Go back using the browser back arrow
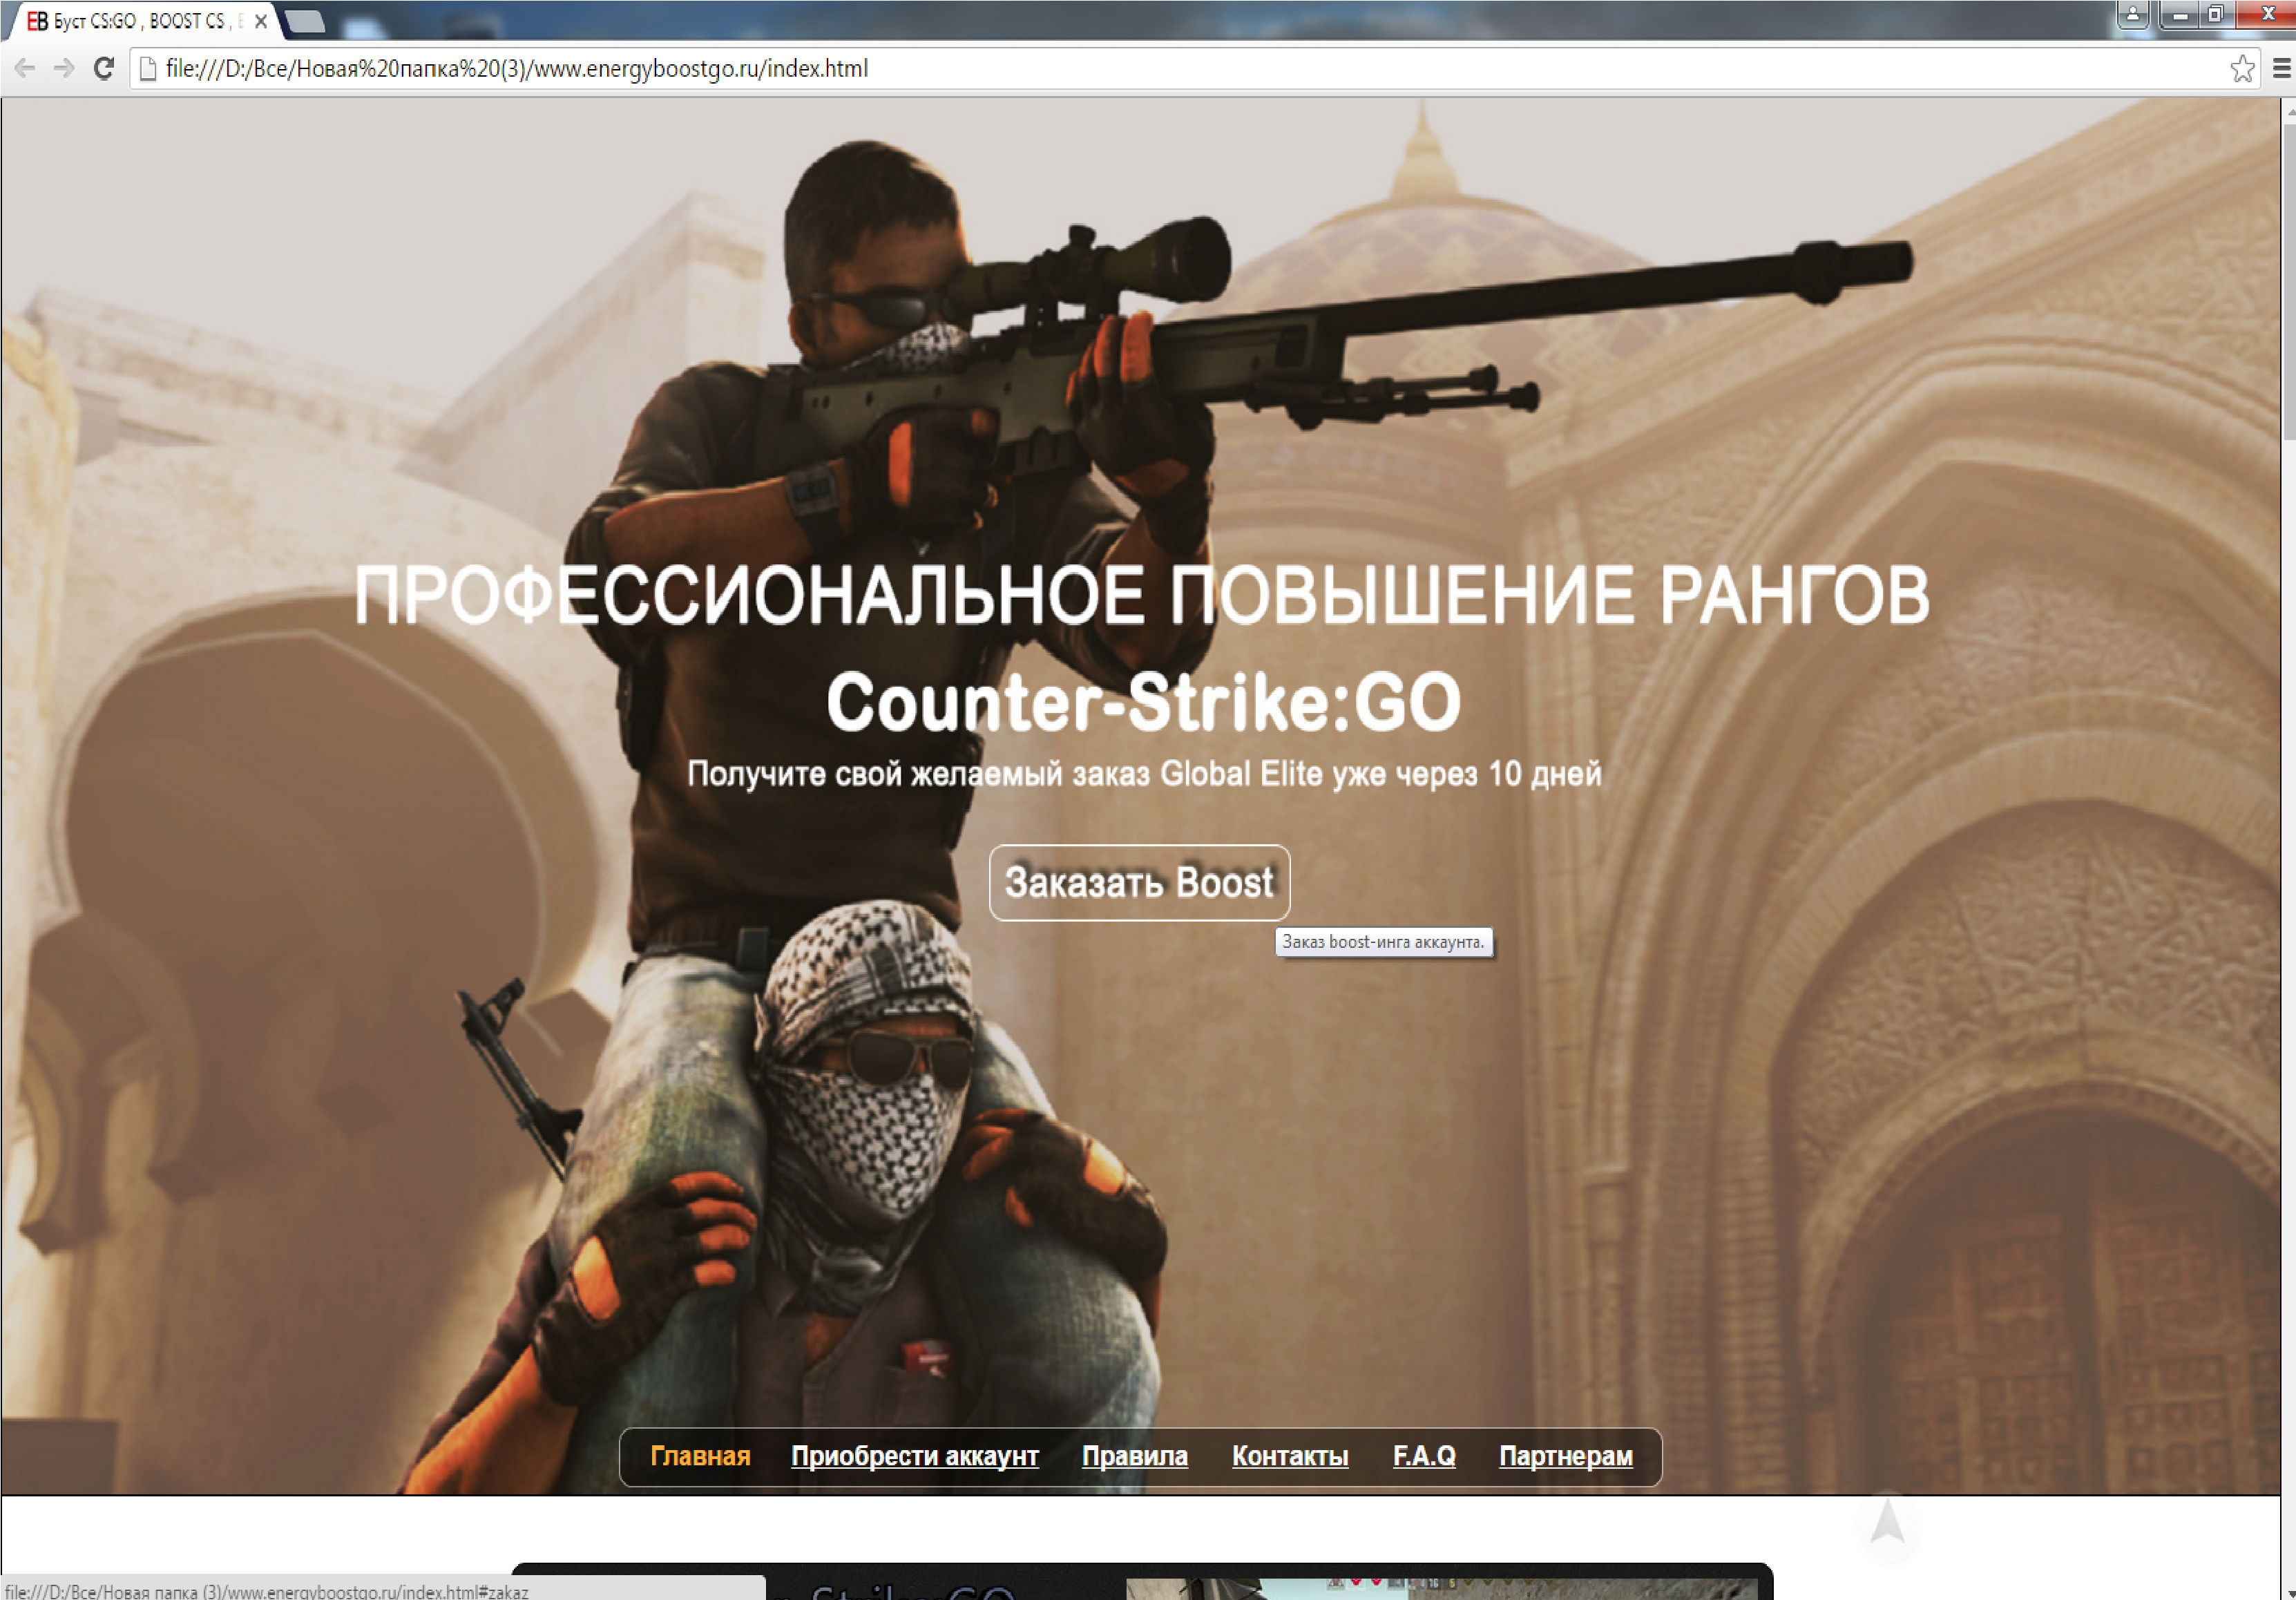2296x1600 pixels. point(26,68)
